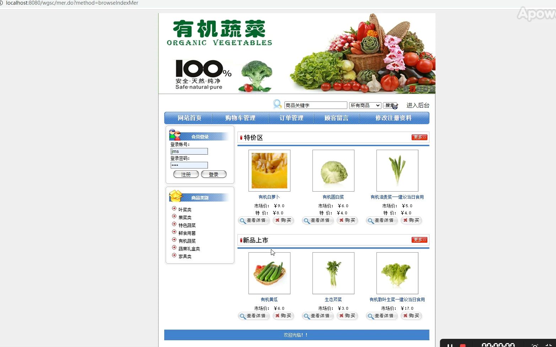Focus the 商品关键字 search field
The width and height of the screenshot is (556, 347).
(x=316, y=105)
